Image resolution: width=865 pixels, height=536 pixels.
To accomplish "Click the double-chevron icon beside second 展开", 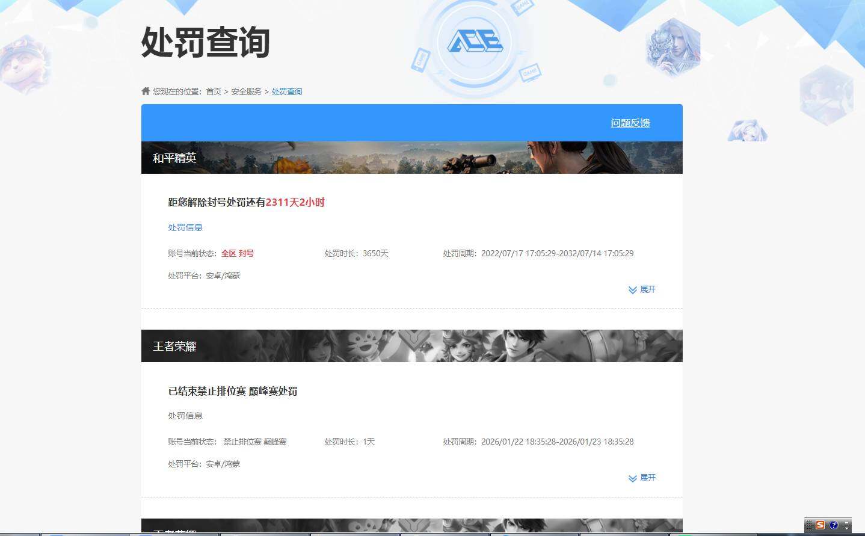I will (x=632, y=478).
